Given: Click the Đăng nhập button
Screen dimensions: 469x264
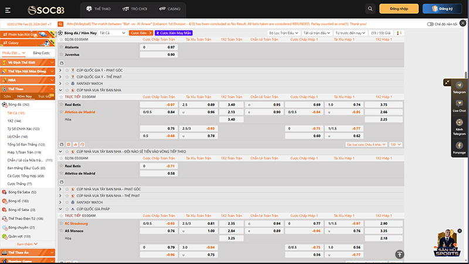Looking at the screenshot, I should [x=399, y=9].
